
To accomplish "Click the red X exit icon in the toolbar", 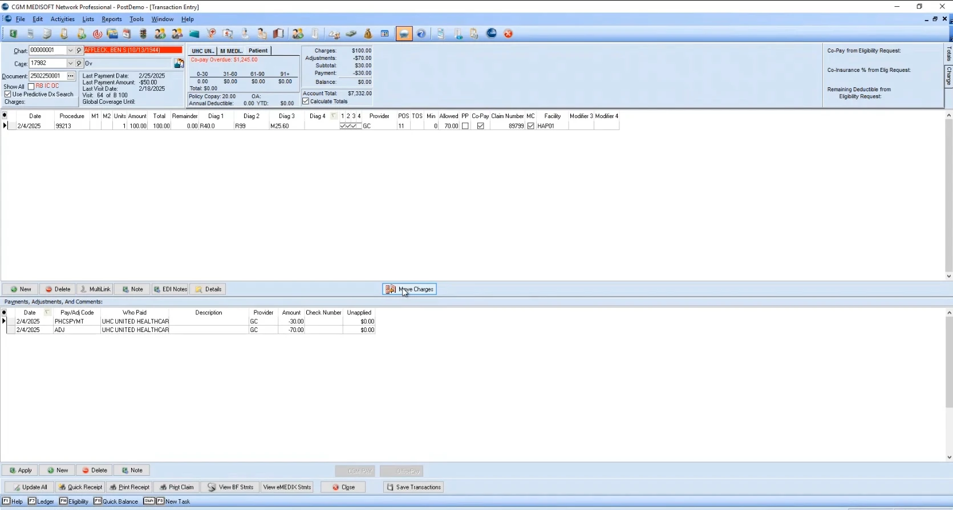I will click(x=508, y=34).
